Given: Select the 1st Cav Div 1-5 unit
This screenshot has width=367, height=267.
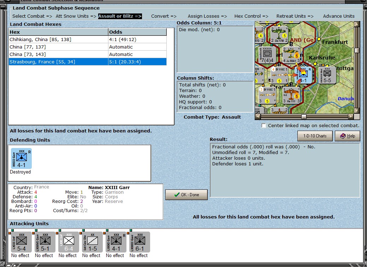Looking at the screenshot, I should [92, 242].
